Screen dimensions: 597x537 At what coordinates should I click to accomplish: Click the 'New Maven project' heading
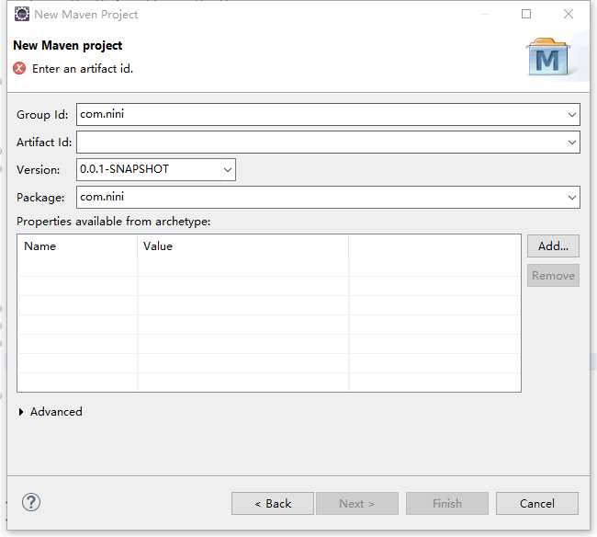tap(67, 45)
